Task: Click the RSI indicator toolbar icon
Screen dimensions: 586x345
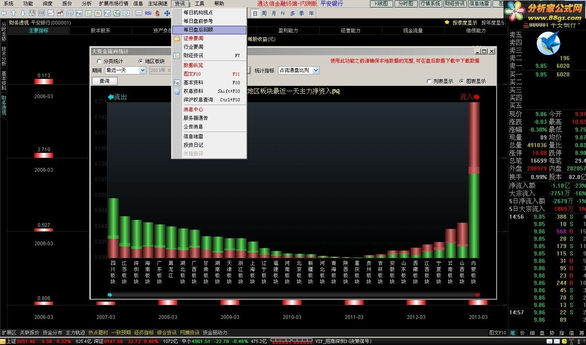Action: (148, 13)
